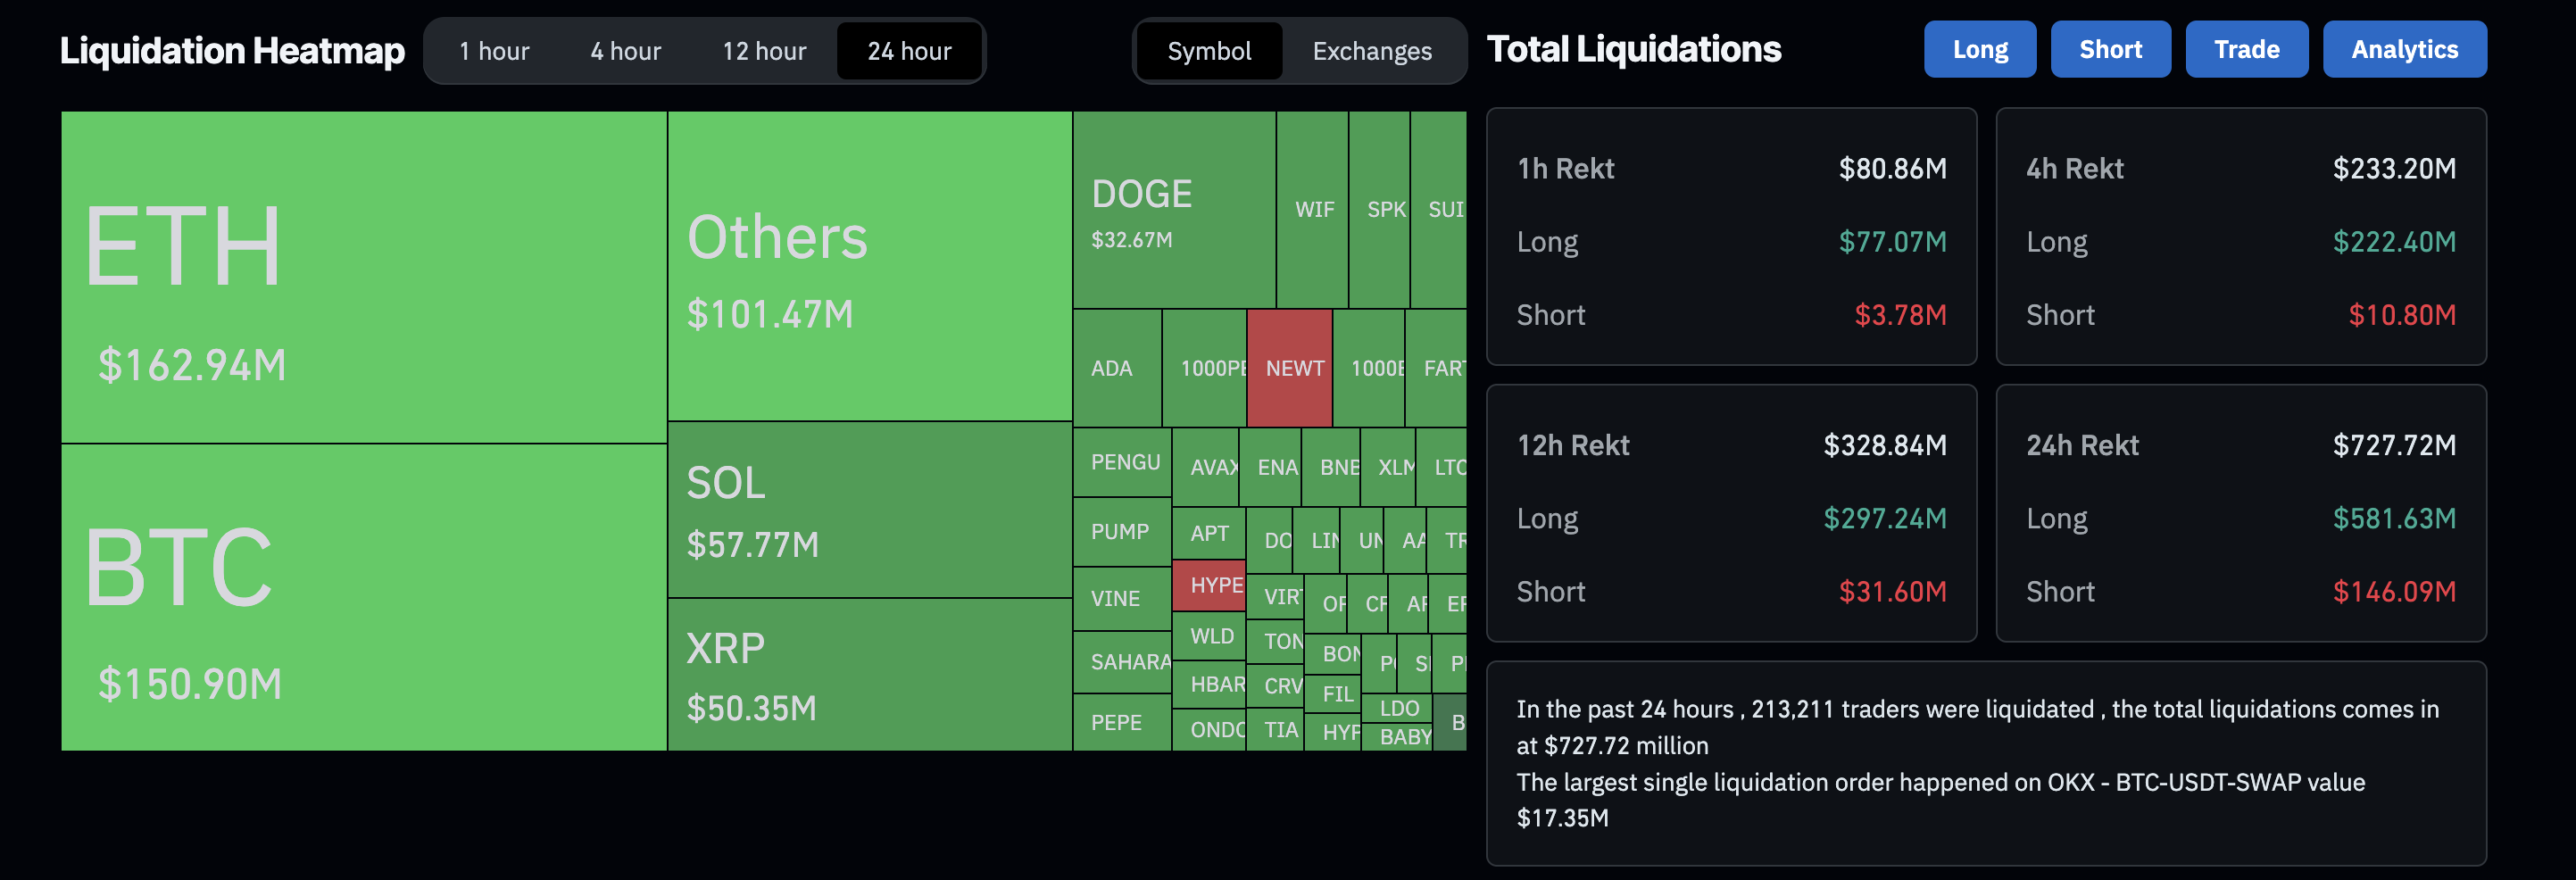
Task: Select the Others $101.47M tile
Action: (x=869, y=266)
